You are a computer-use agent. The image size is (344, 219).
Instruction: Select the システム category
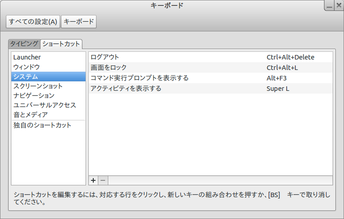tap(25, 76)
